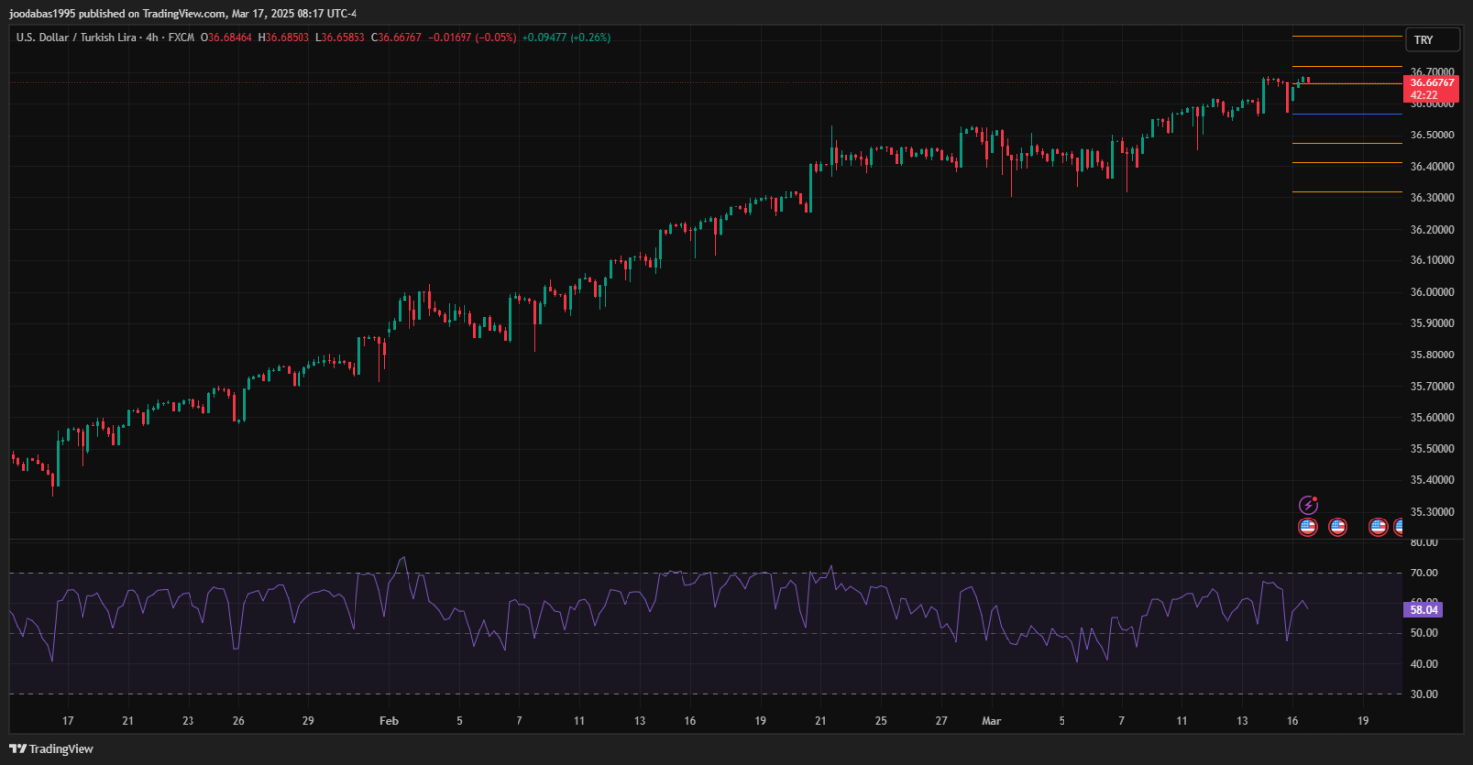Image resolution: width=1473 pixels, height=765 pixels.
Task: Click the 35.50000 price axis label
Action: click(x=1433, y=449)
